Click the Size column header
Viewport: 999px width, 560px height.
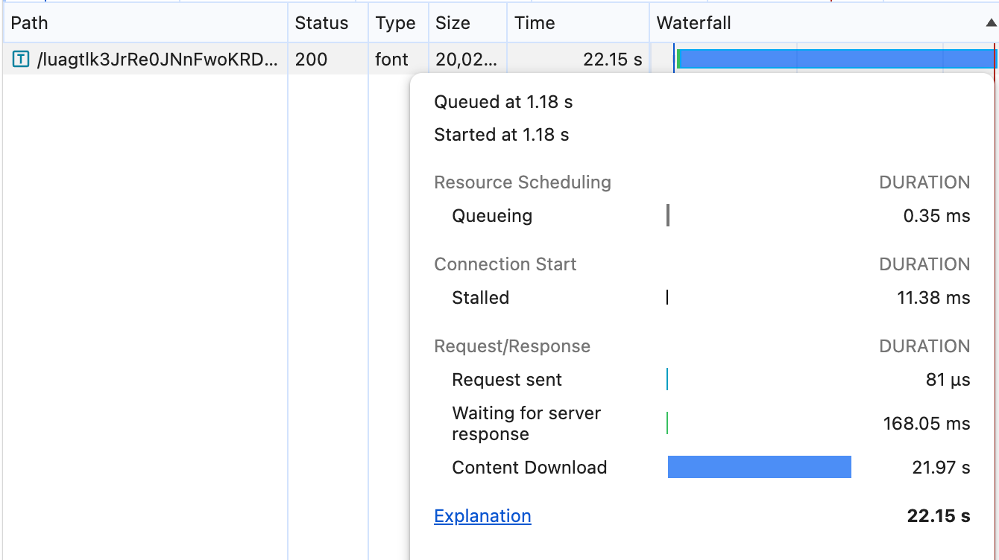[453, 23]
